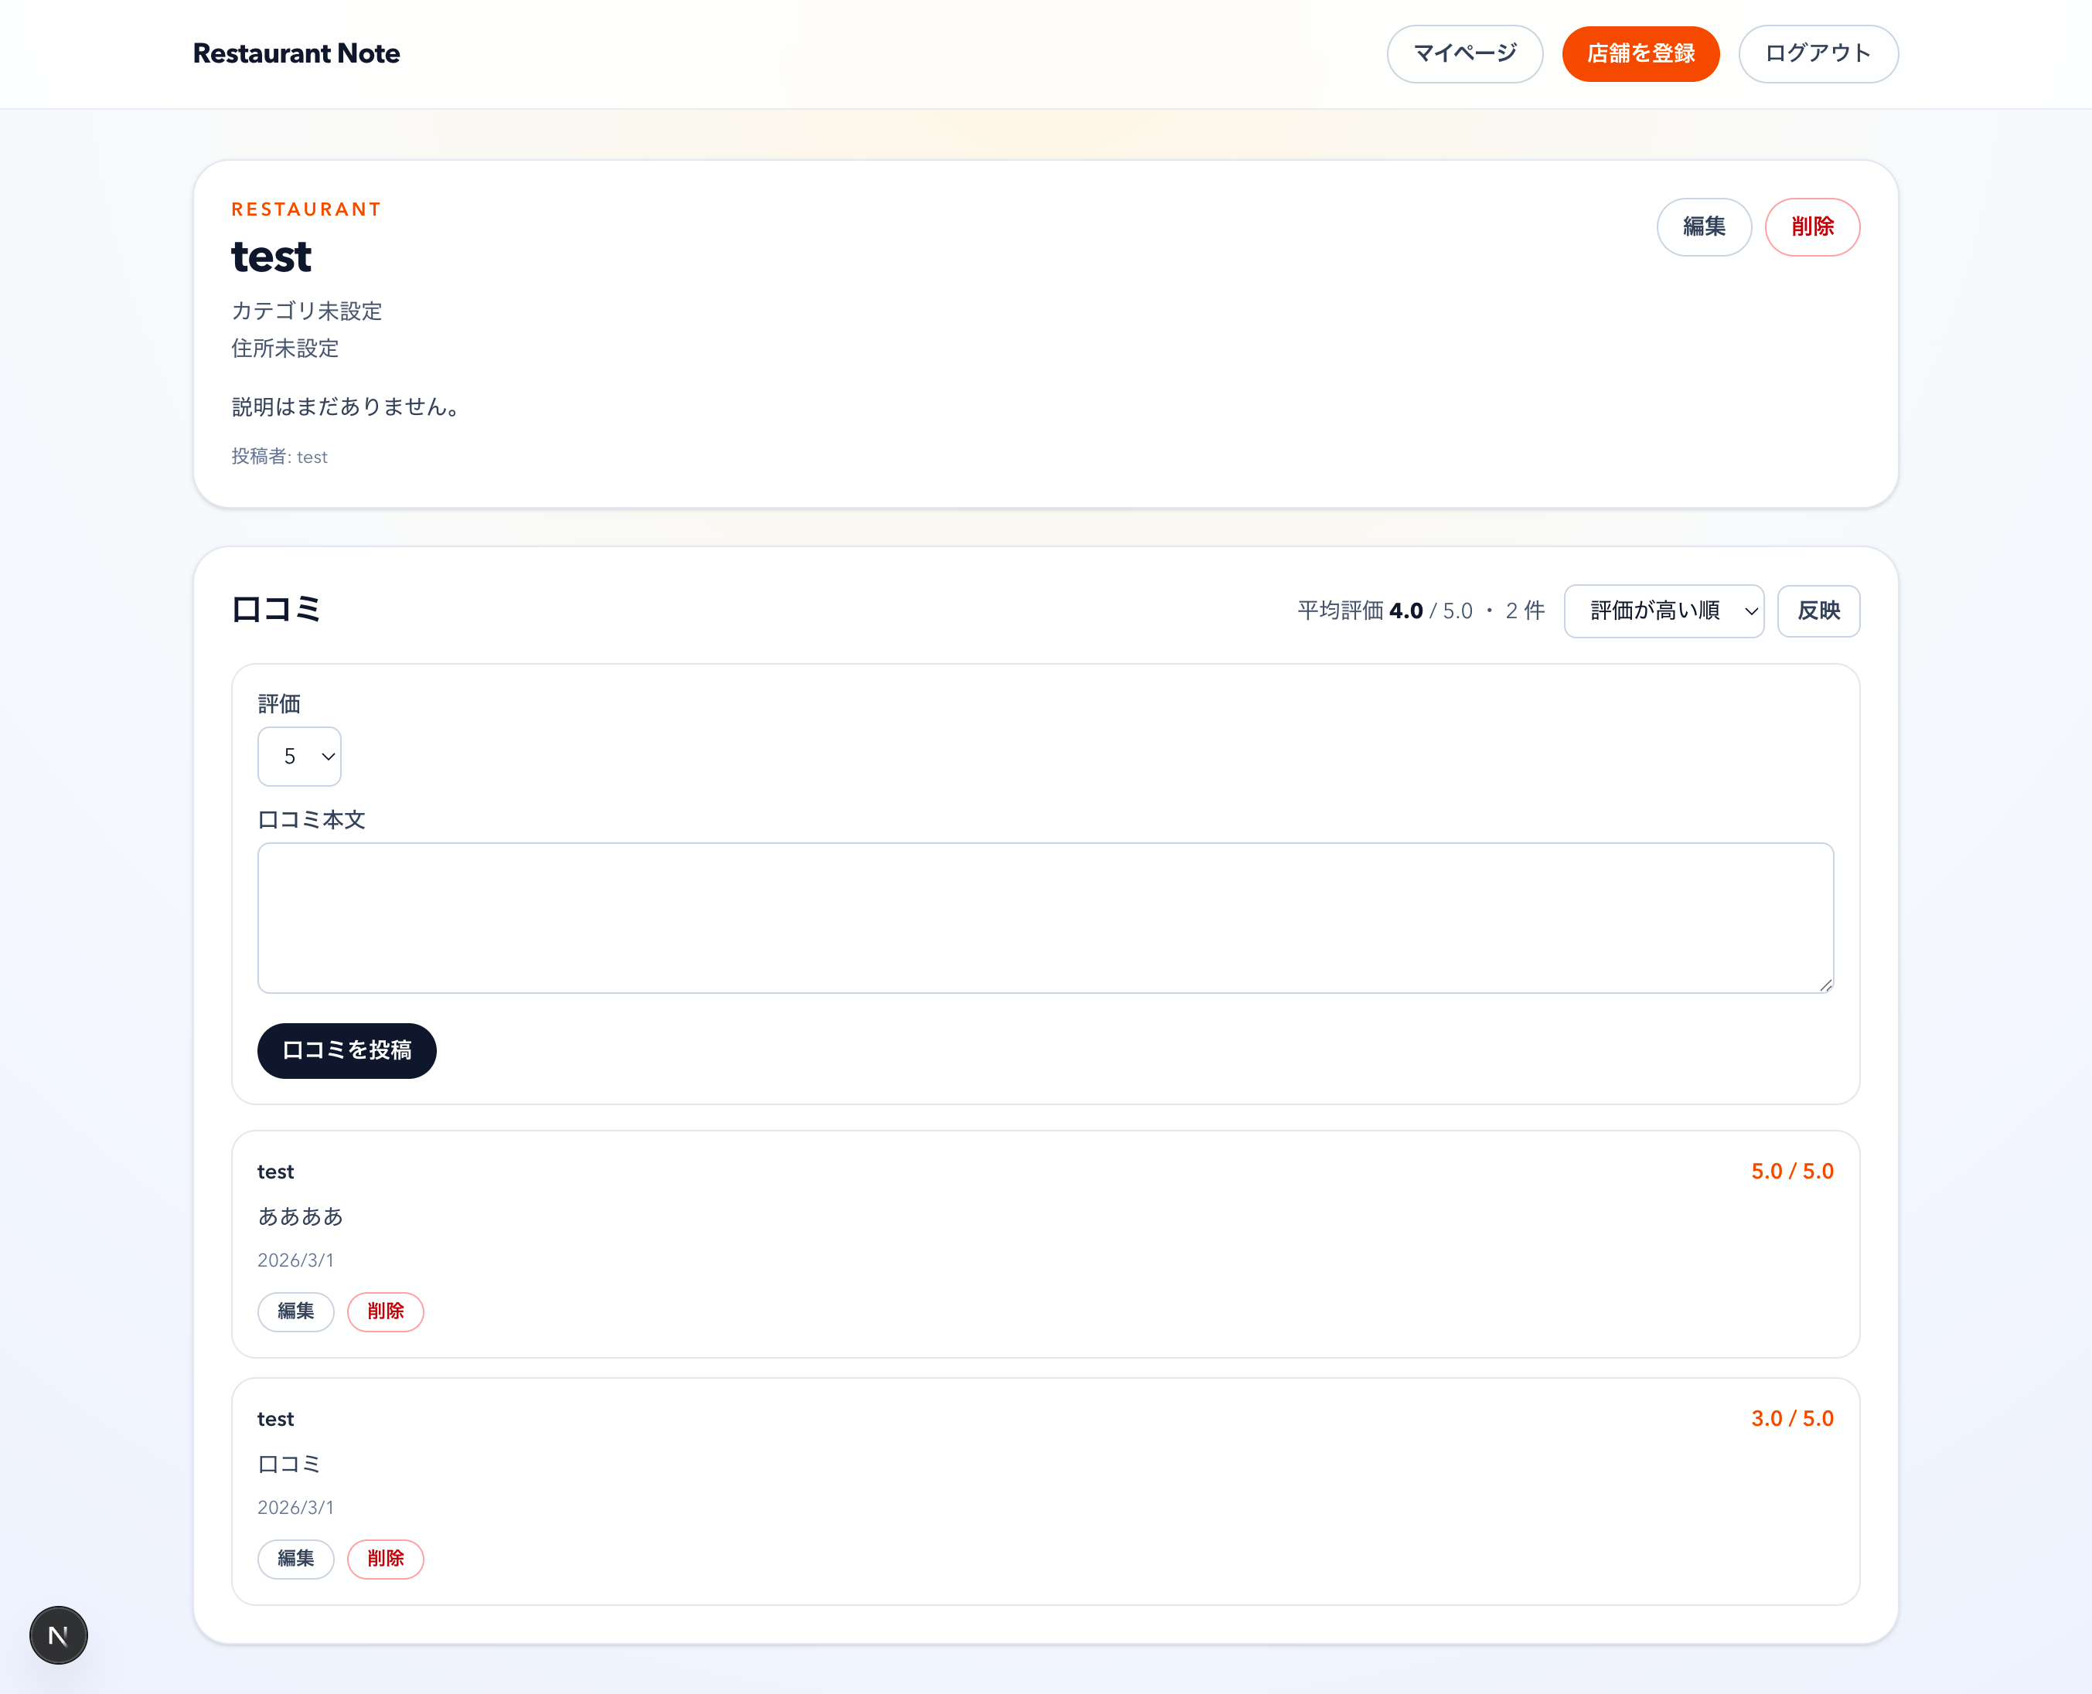Edit the restaurant with the top 編集 button

(x=1703, y=227)
